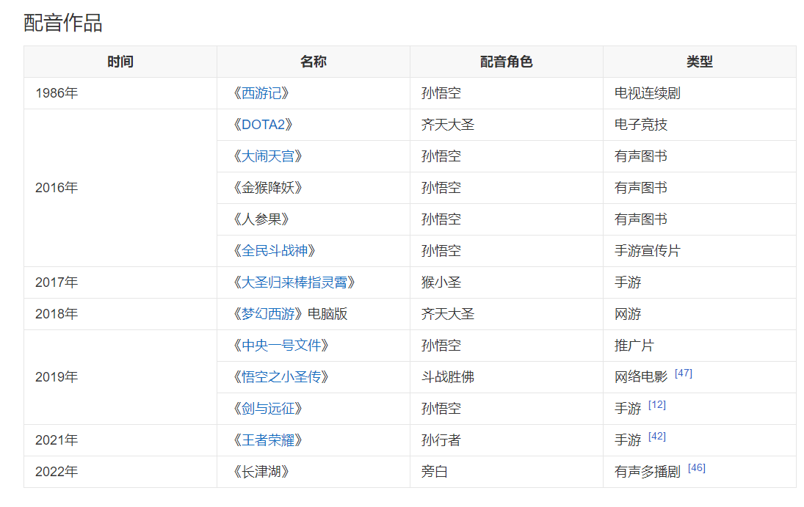Viewport: 804px width, 507px height.
Task: Click the 名称 column header
Action: tap(314, 62)
